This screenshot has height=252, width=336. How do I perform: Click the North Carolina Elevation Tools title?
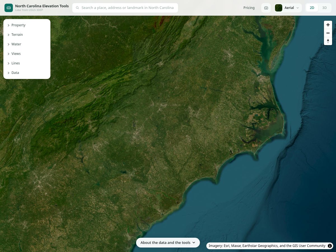click(42, 6)
